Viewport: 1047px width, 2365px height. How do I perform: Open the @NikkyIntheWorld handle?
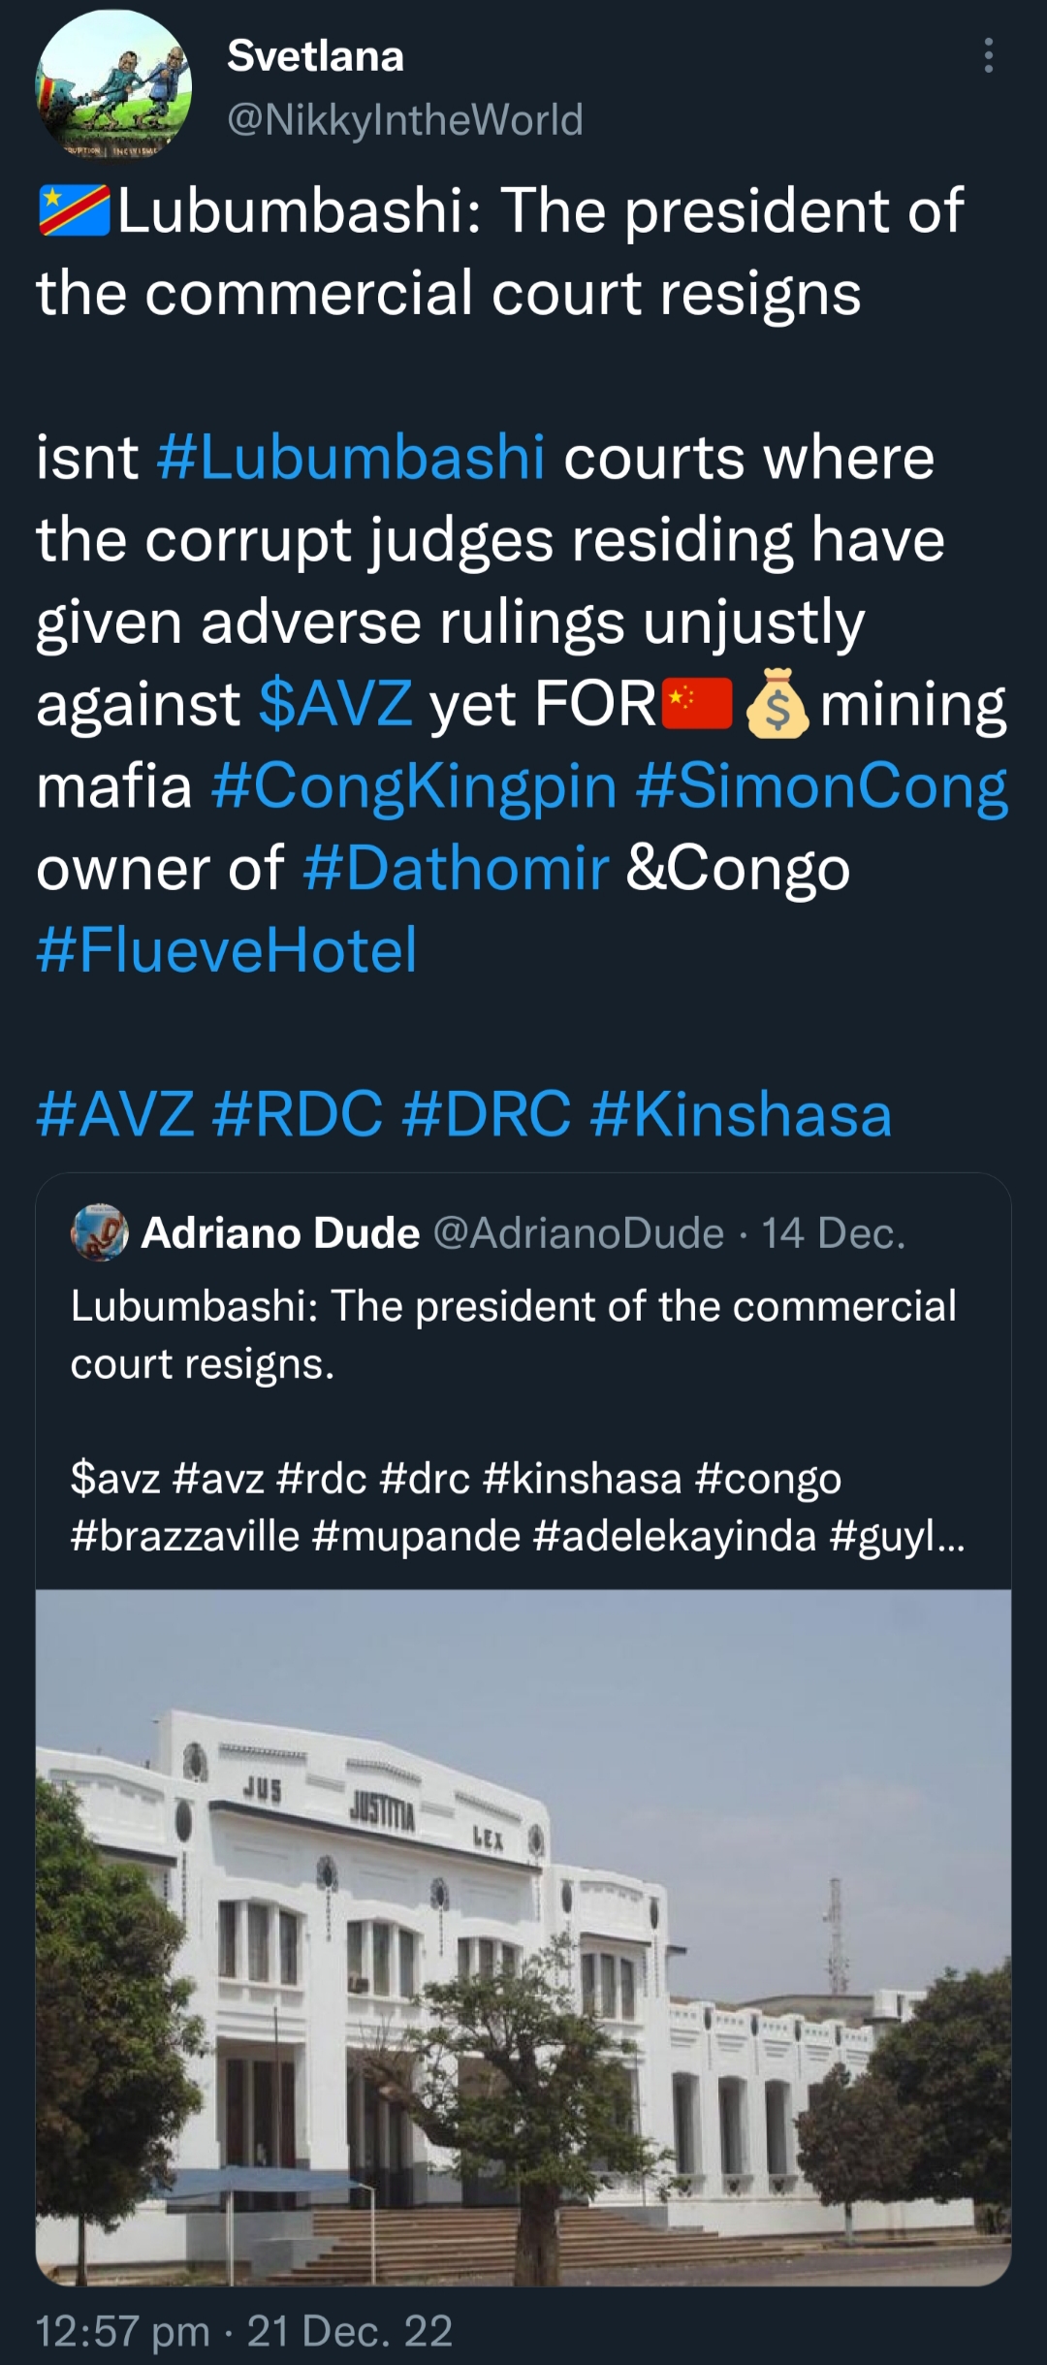click(405, 120)
